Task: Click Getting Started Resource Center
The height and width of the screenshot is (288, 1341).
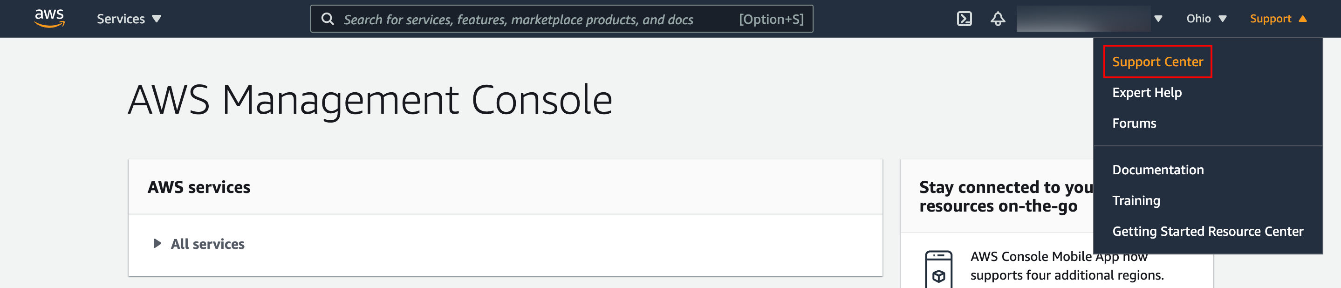Action: coord(1207,231)
